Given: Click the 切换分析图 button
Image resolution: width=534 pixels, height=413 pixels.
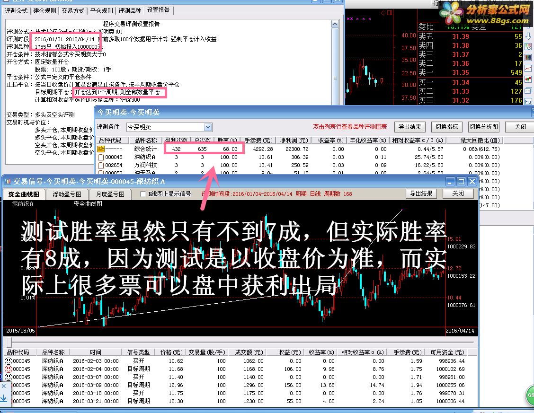Looking at the screenshot, I should tap(484, 127).
